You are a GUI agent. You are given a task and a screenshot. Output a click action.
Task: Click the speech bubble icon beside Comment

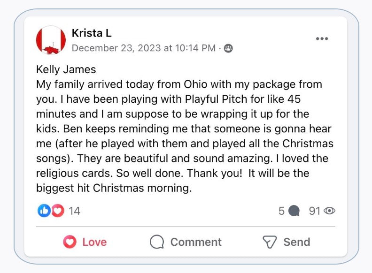(157, 242)
